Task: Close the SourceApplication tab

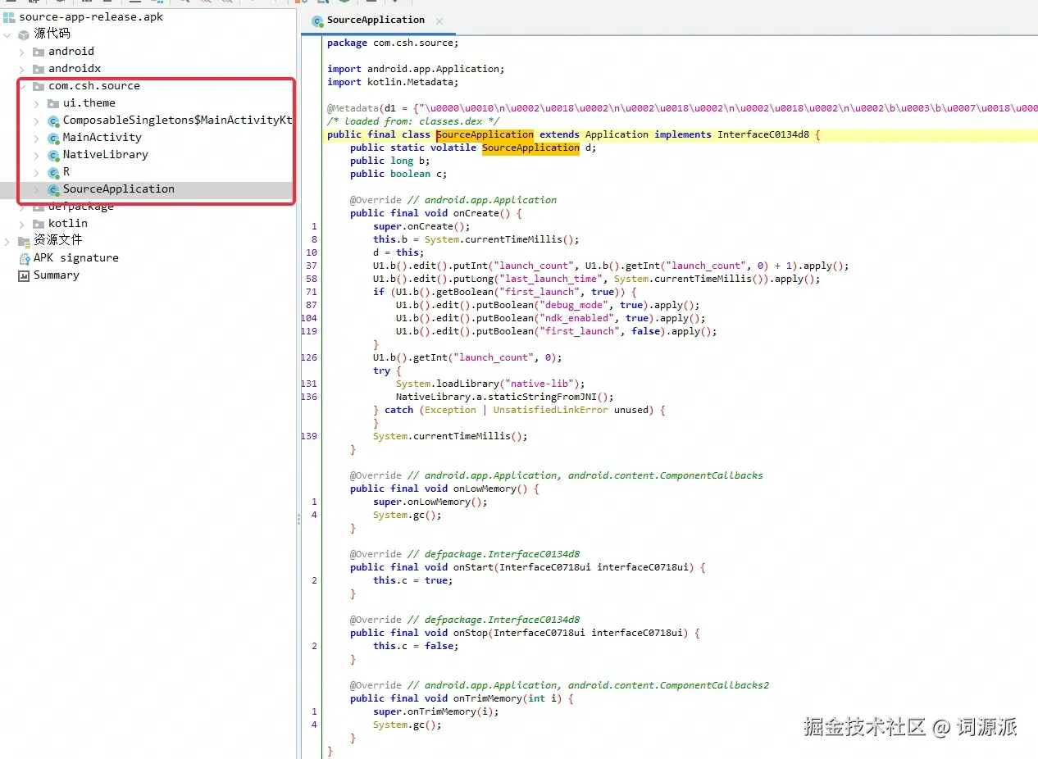Action: pos(439,21)
